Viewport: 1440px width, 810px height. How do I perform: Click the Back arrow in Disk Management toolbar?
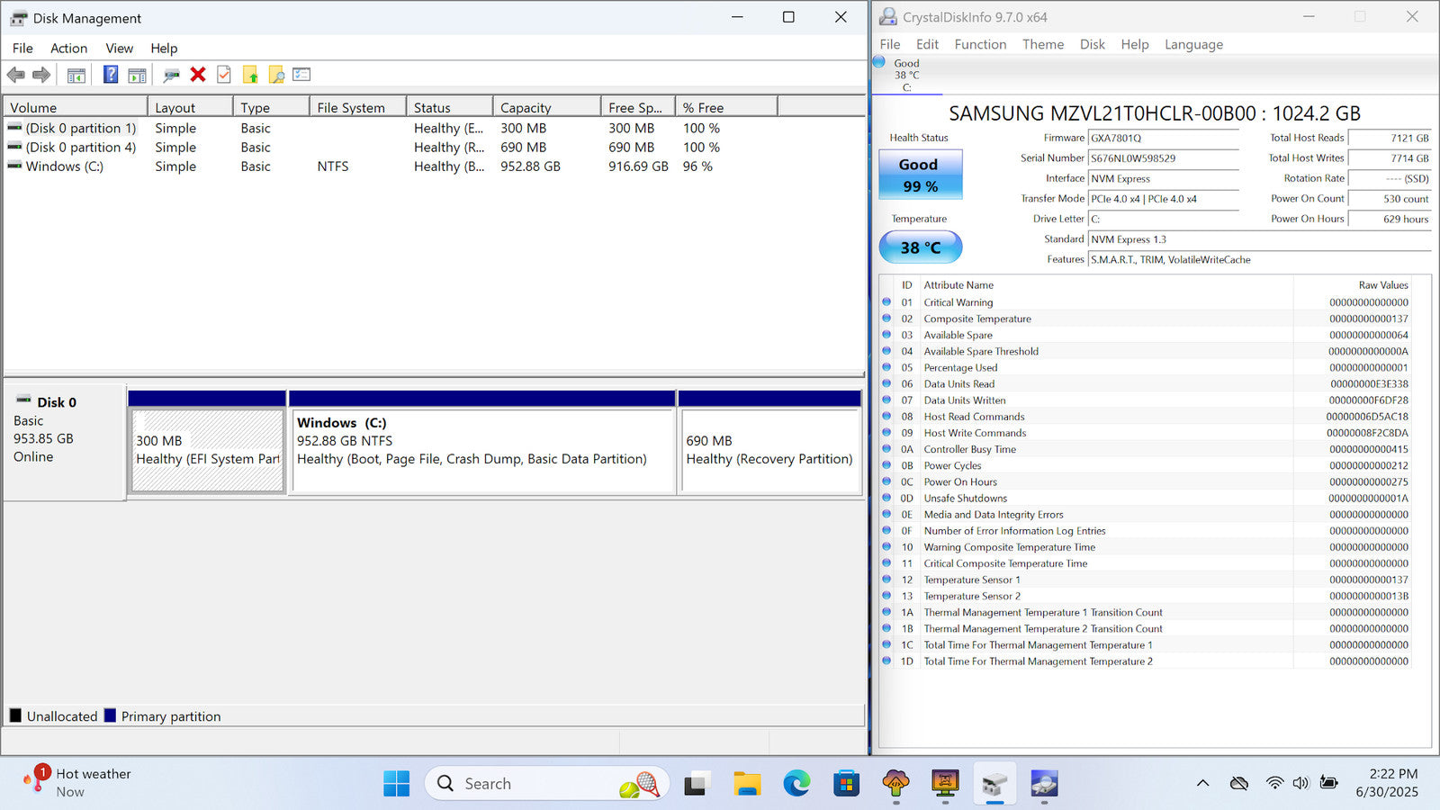pos(16,75)
